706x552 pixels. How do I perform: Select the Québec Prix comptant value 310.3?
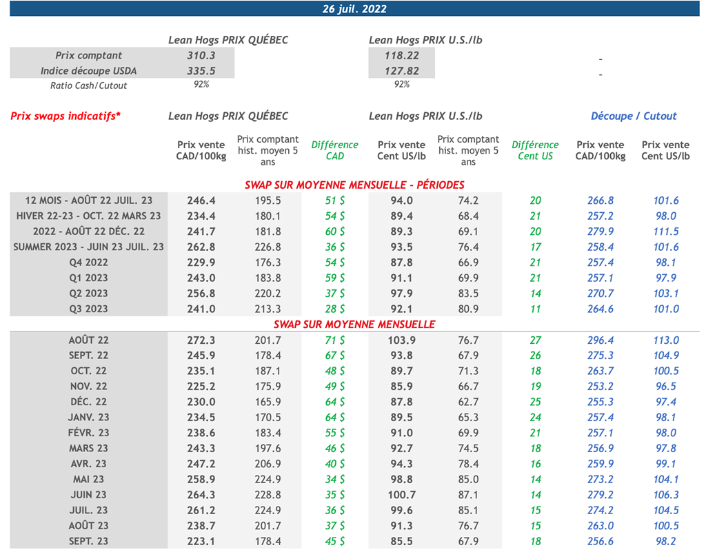201,56
